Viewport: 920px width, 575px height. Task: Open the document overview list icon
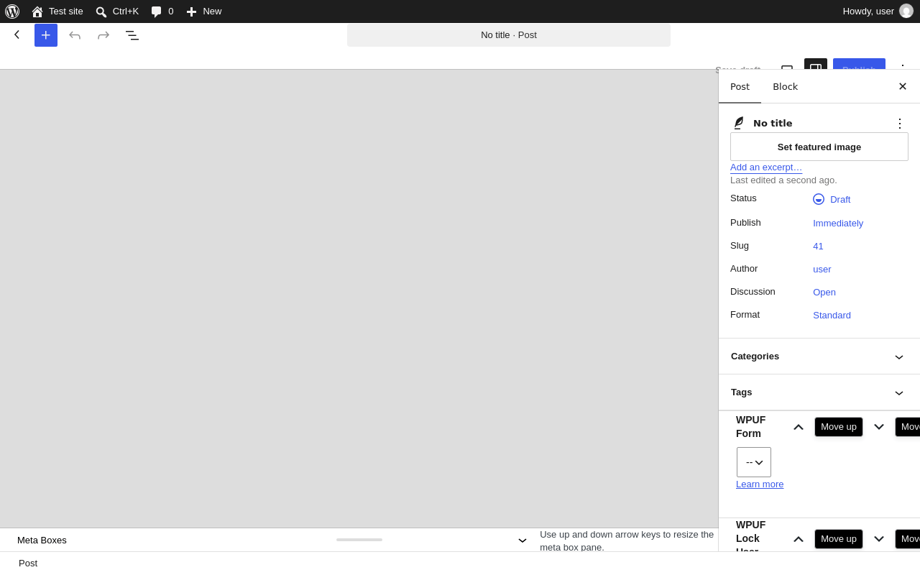(x=132, y=35)
